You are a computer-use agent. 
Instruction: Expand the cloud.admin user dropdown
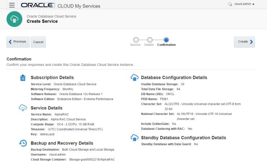tap(245, 4)
